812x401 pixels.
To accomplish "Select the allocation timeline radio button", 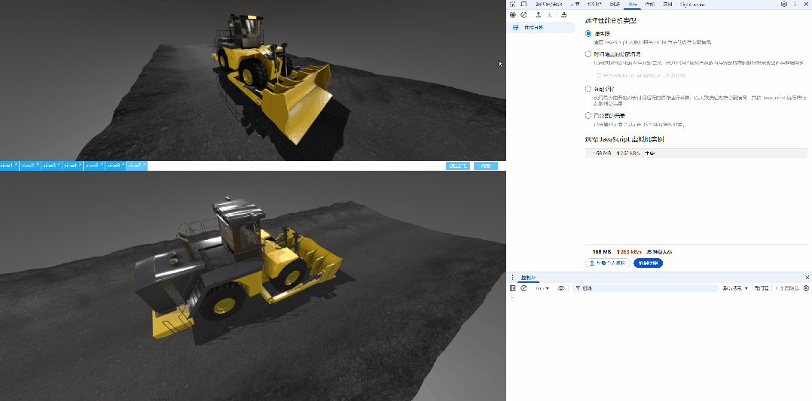I will coord(588,54).
